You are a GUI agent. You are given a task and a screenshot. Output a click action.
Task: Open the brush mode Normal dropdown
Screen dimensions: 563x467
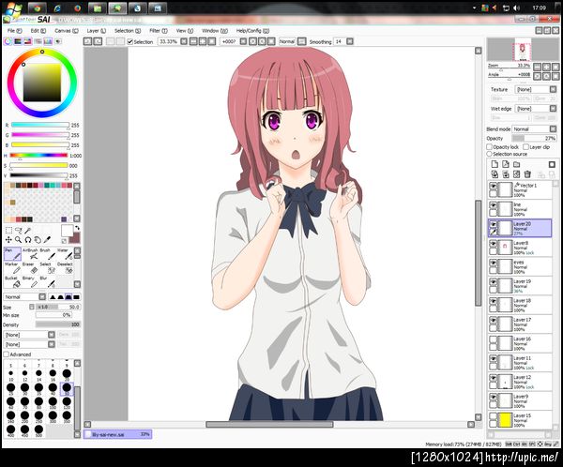tap(24, 297)
